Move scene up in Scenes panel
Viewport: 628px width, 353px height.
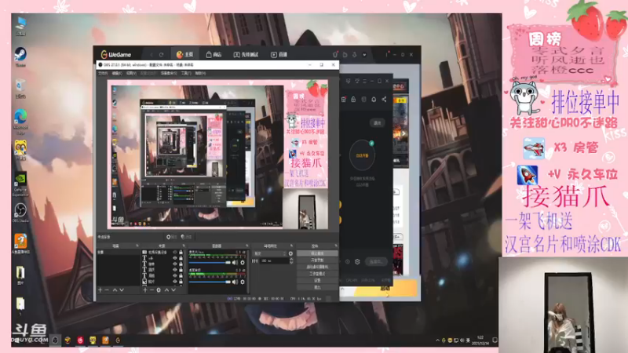(x=115, y=289)
